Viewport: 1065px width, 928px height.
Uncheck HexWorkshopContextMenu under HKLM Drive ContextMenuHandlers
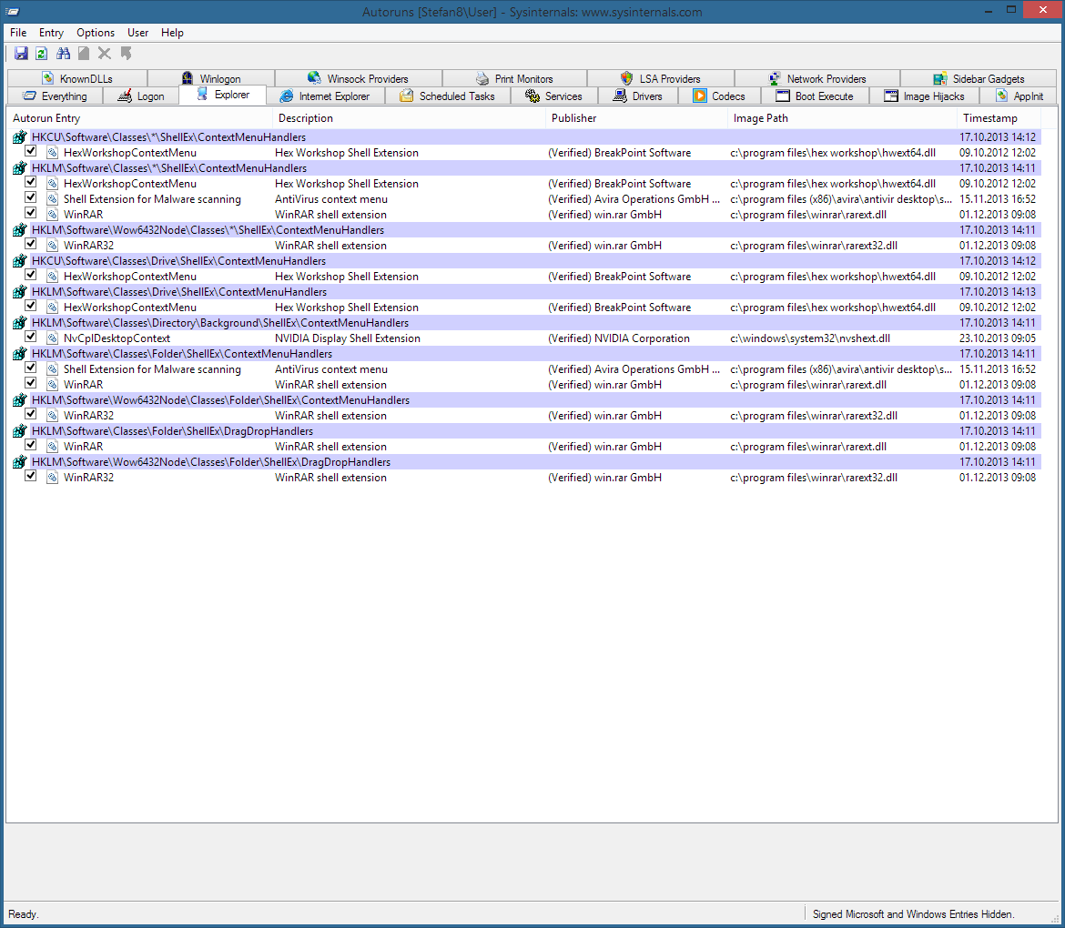click(x=31, y=306)
